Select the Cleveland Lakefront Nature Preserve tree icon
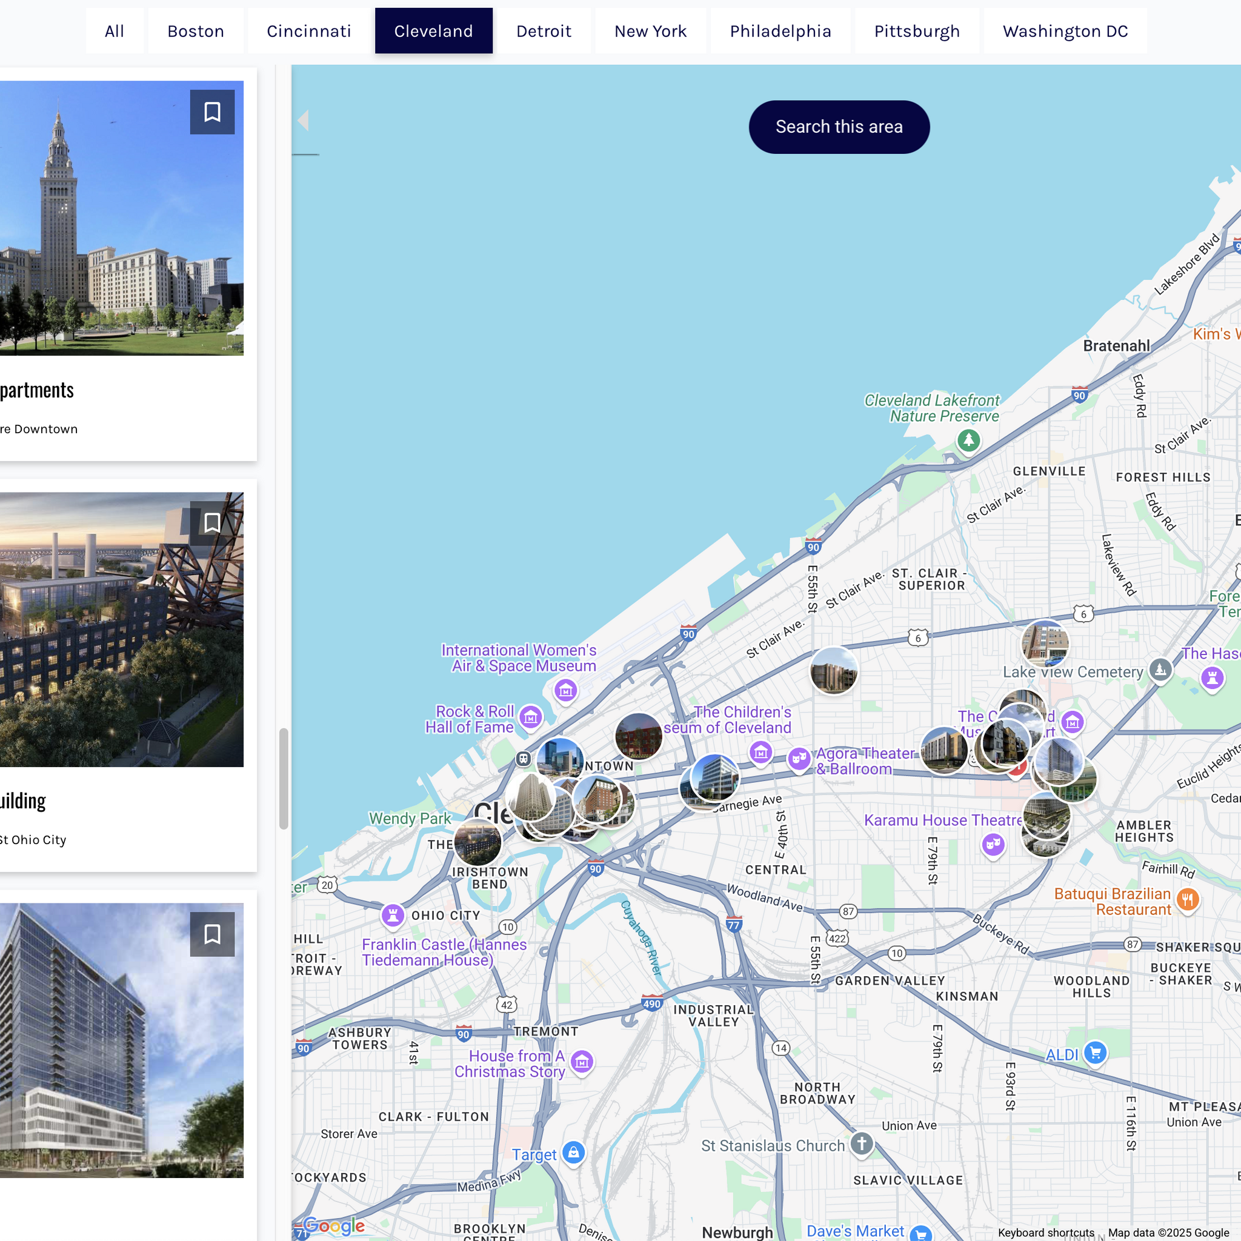Viewport: 1241px width, 1241px height. click(x=969, y=441)
